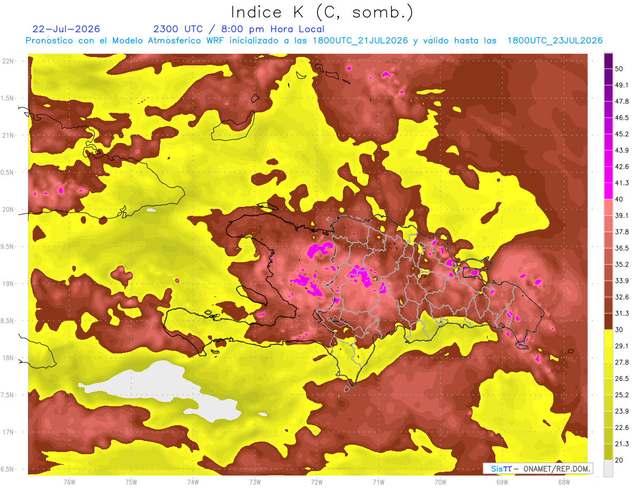This screenshot has width=633, height=489.
Task: Click the "6.5N" latitude tick label
Action: (8, 469)
